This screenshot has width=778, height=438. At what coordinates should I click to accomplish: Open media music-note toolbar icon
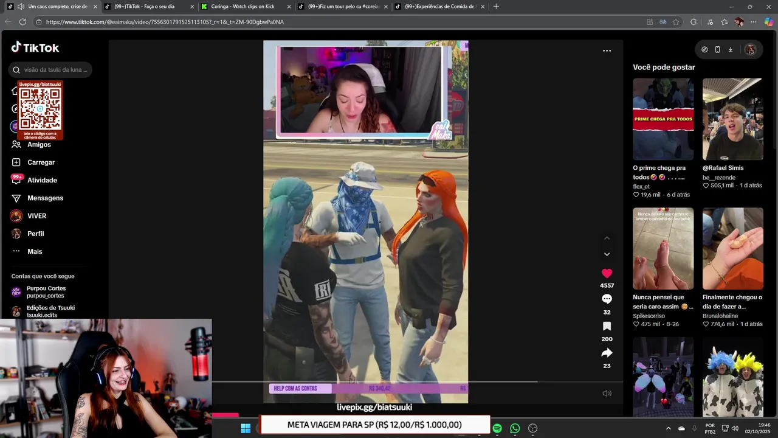click(x=710, y=22)
